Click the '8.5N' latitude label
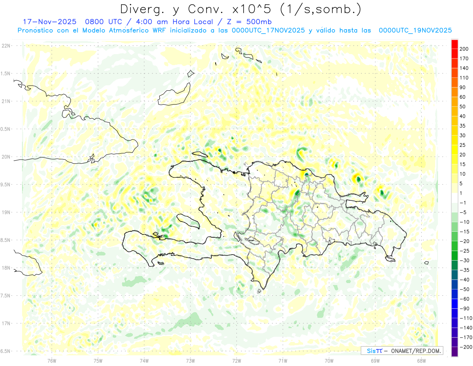The height and width of the screenshot is (366, 473). (x=6, y=240)
